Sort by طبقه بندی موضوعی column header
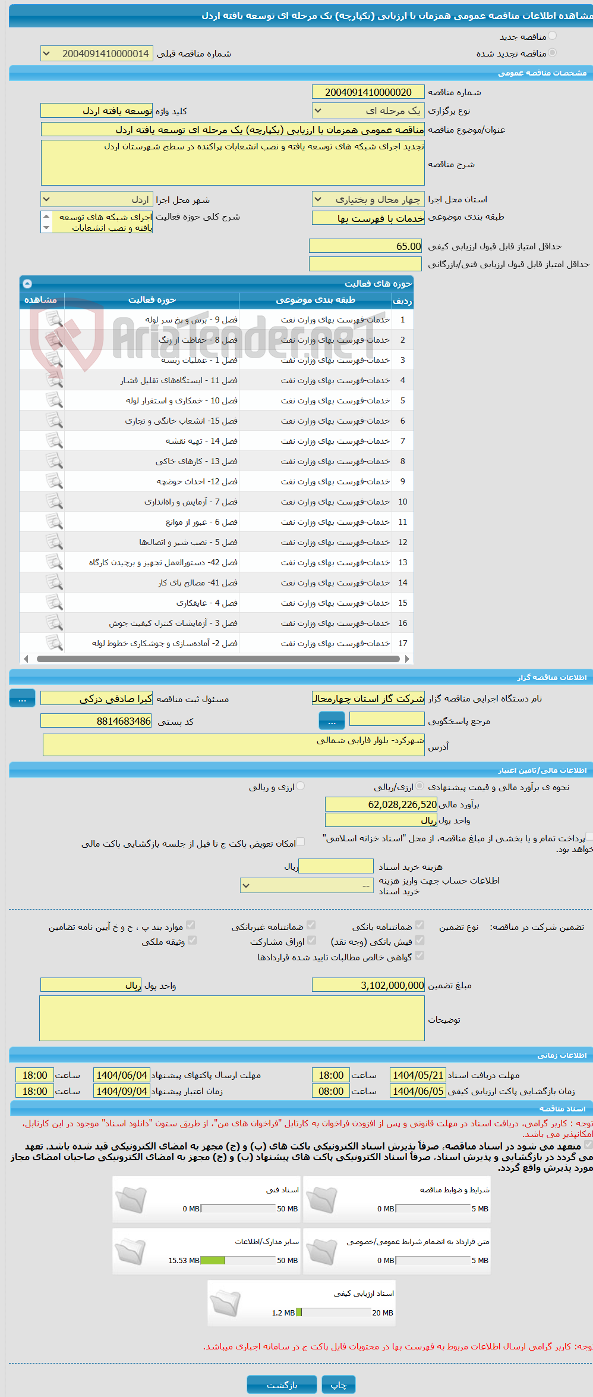 [x=316, y=300]
